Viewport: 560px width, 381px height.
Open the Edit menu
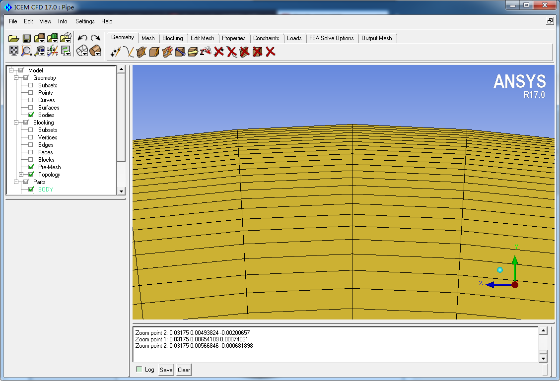(x=28, y=21)
